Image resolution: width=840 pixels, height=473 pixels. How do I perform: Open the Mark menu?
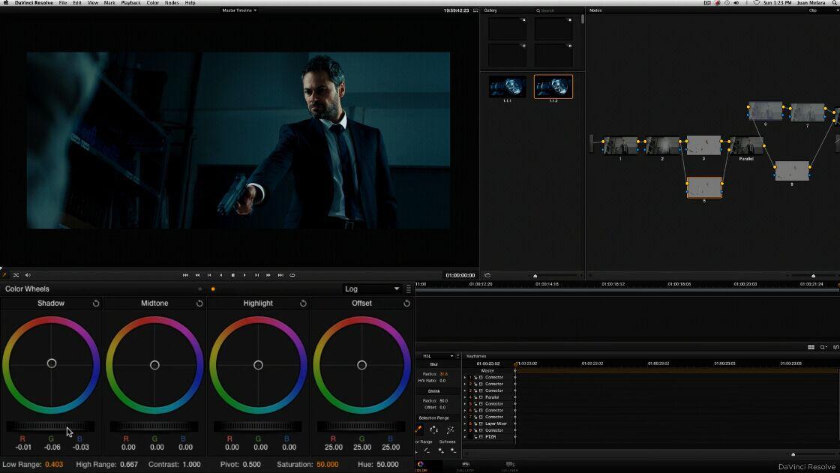(x=109, y=3)
